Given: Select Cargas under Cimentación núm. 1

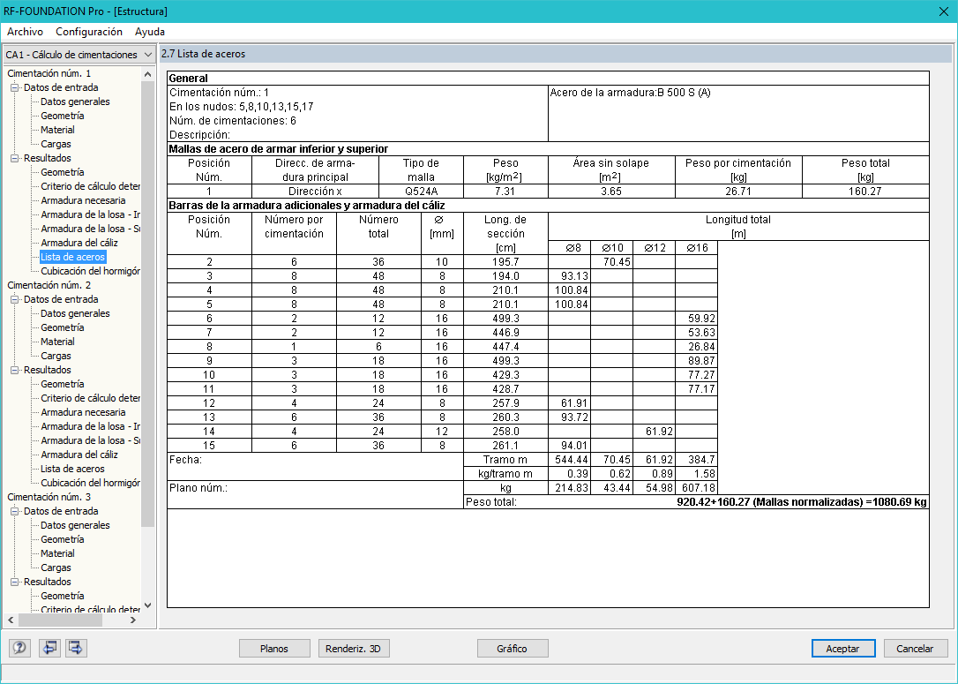Looking at the screenshot, I should pyautogui.click(x=56, y=144).
